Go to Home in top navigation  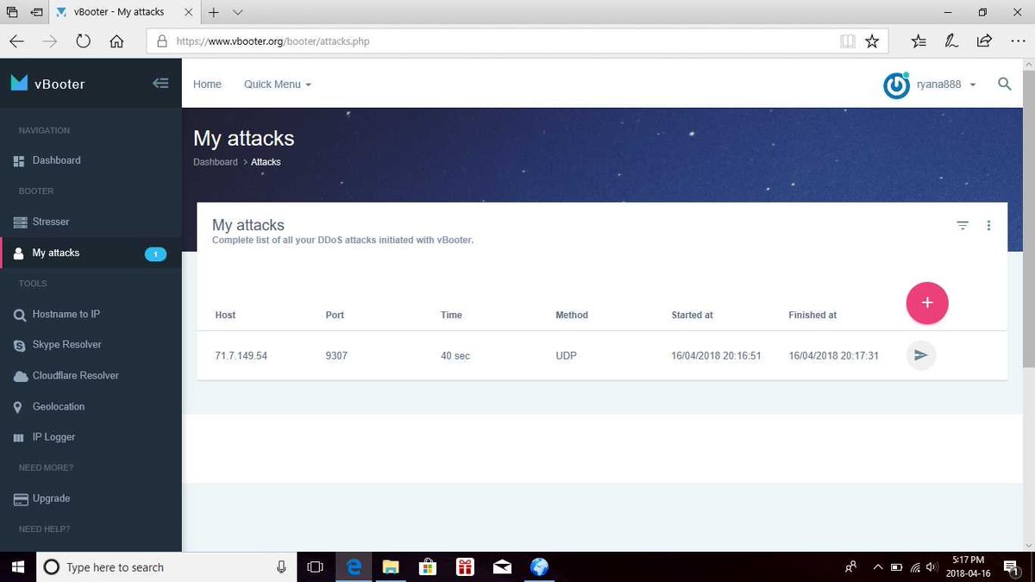click(x=207, y=84)
